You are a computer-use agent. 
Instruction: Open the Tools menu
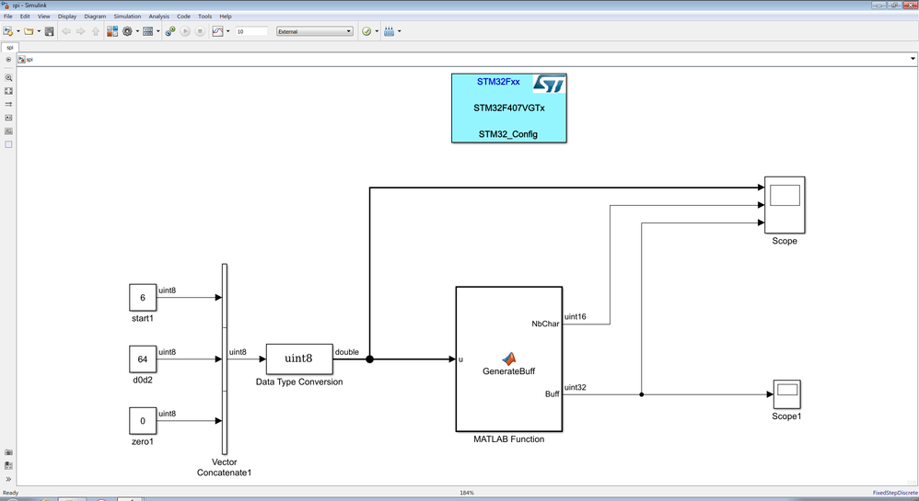click(205, 17)
